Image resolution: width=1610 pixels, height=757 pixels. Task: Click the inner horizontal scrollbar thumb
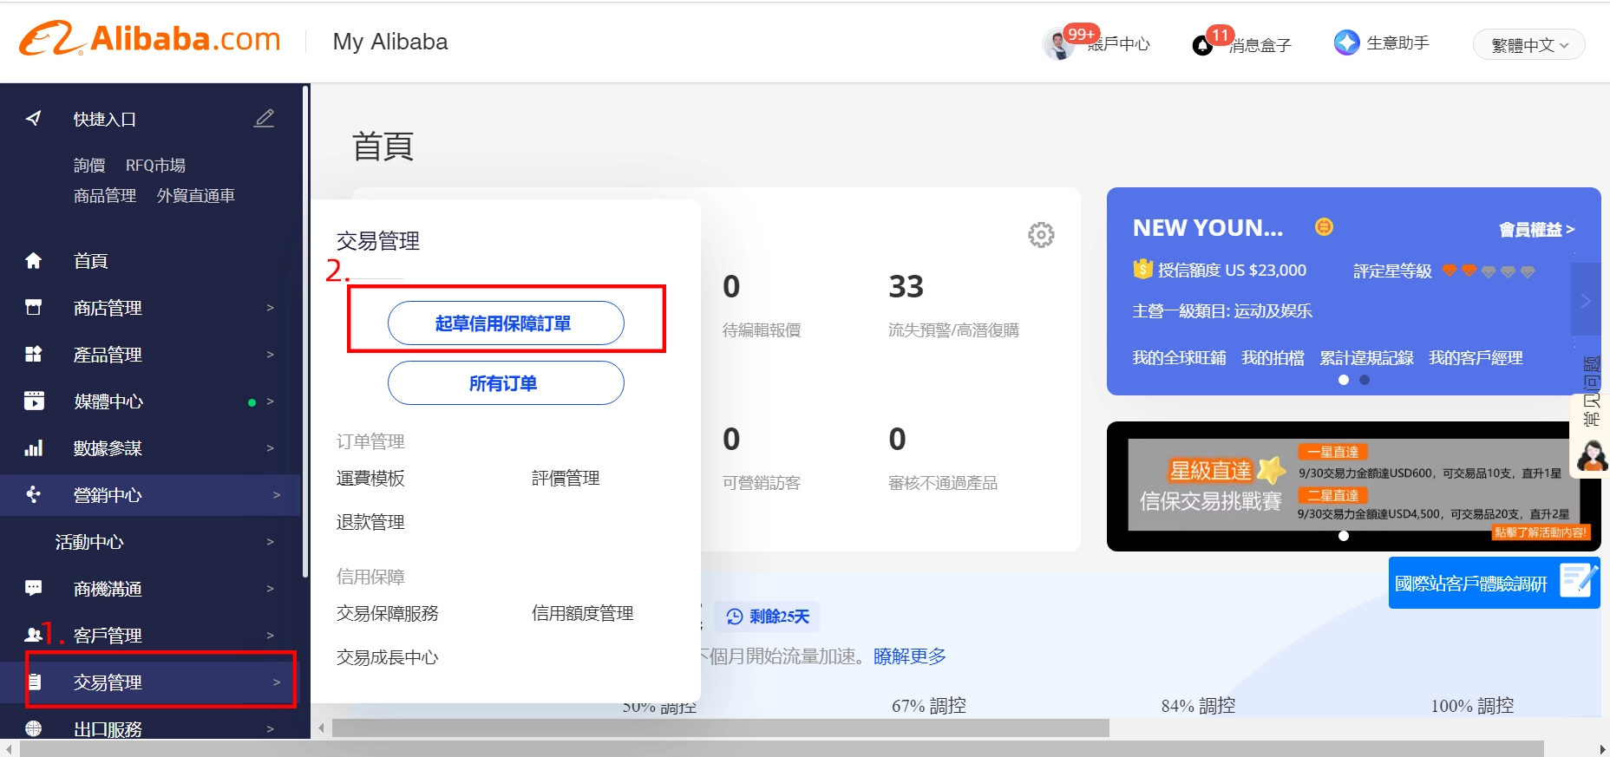coord(721,728)
